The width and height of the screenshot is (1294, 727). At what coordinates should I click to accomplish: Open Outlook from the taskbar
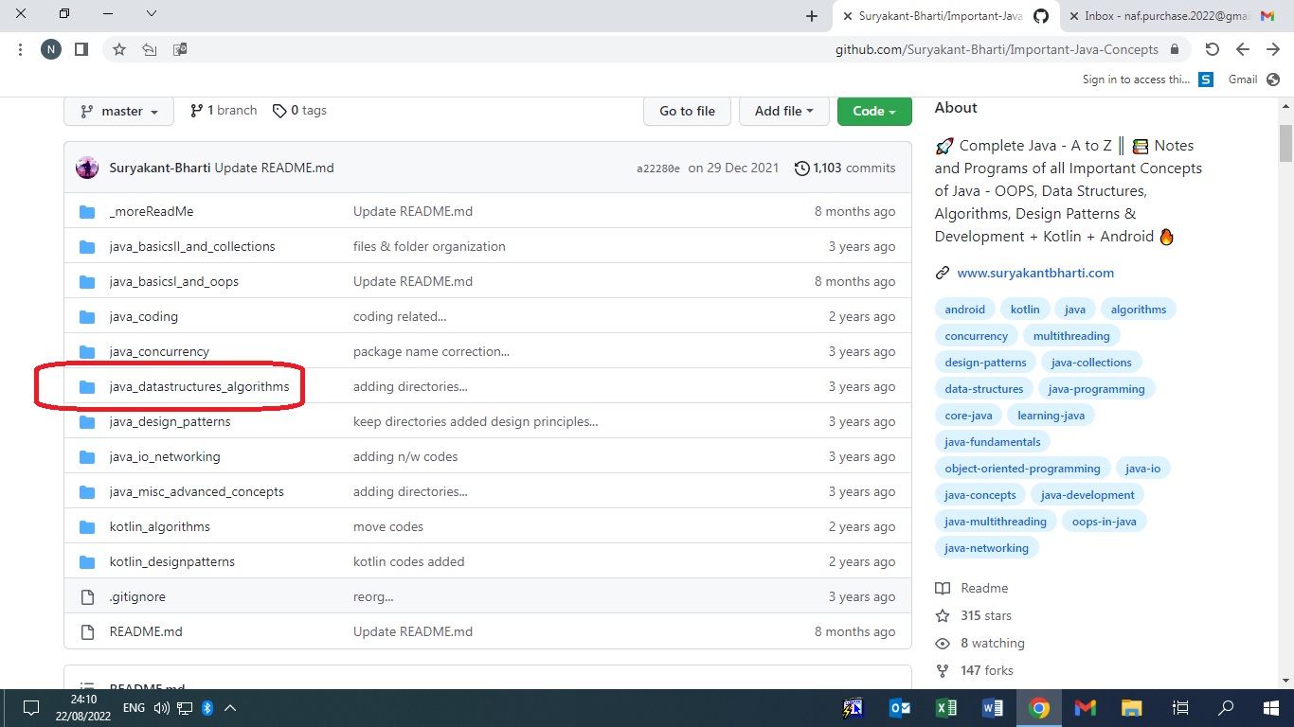point(899,707)
